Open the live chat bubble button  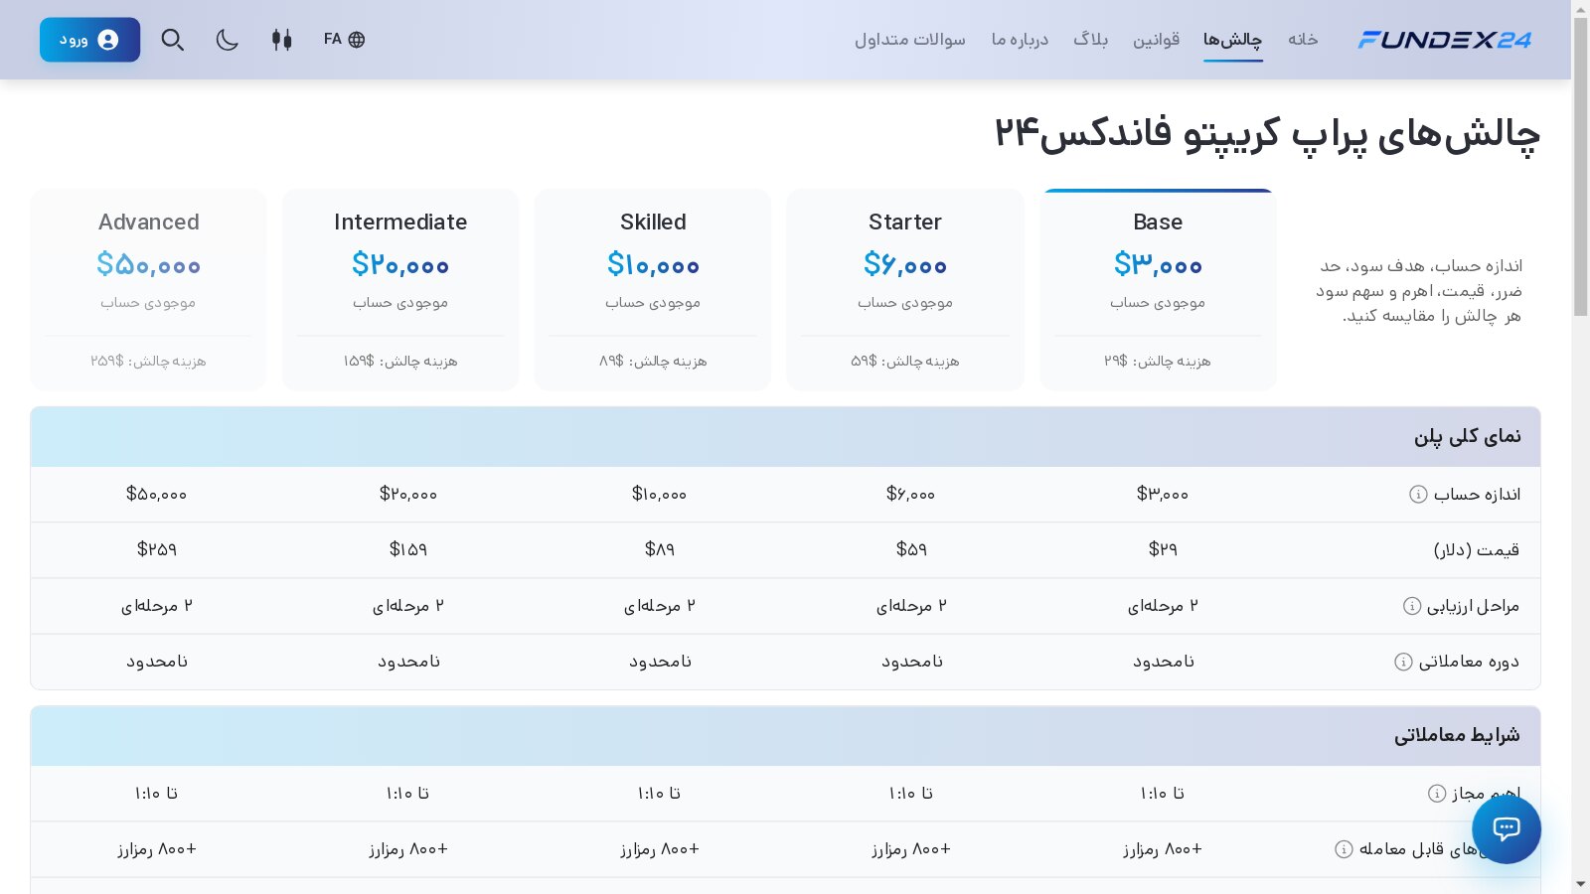[x=1507, y=829]
